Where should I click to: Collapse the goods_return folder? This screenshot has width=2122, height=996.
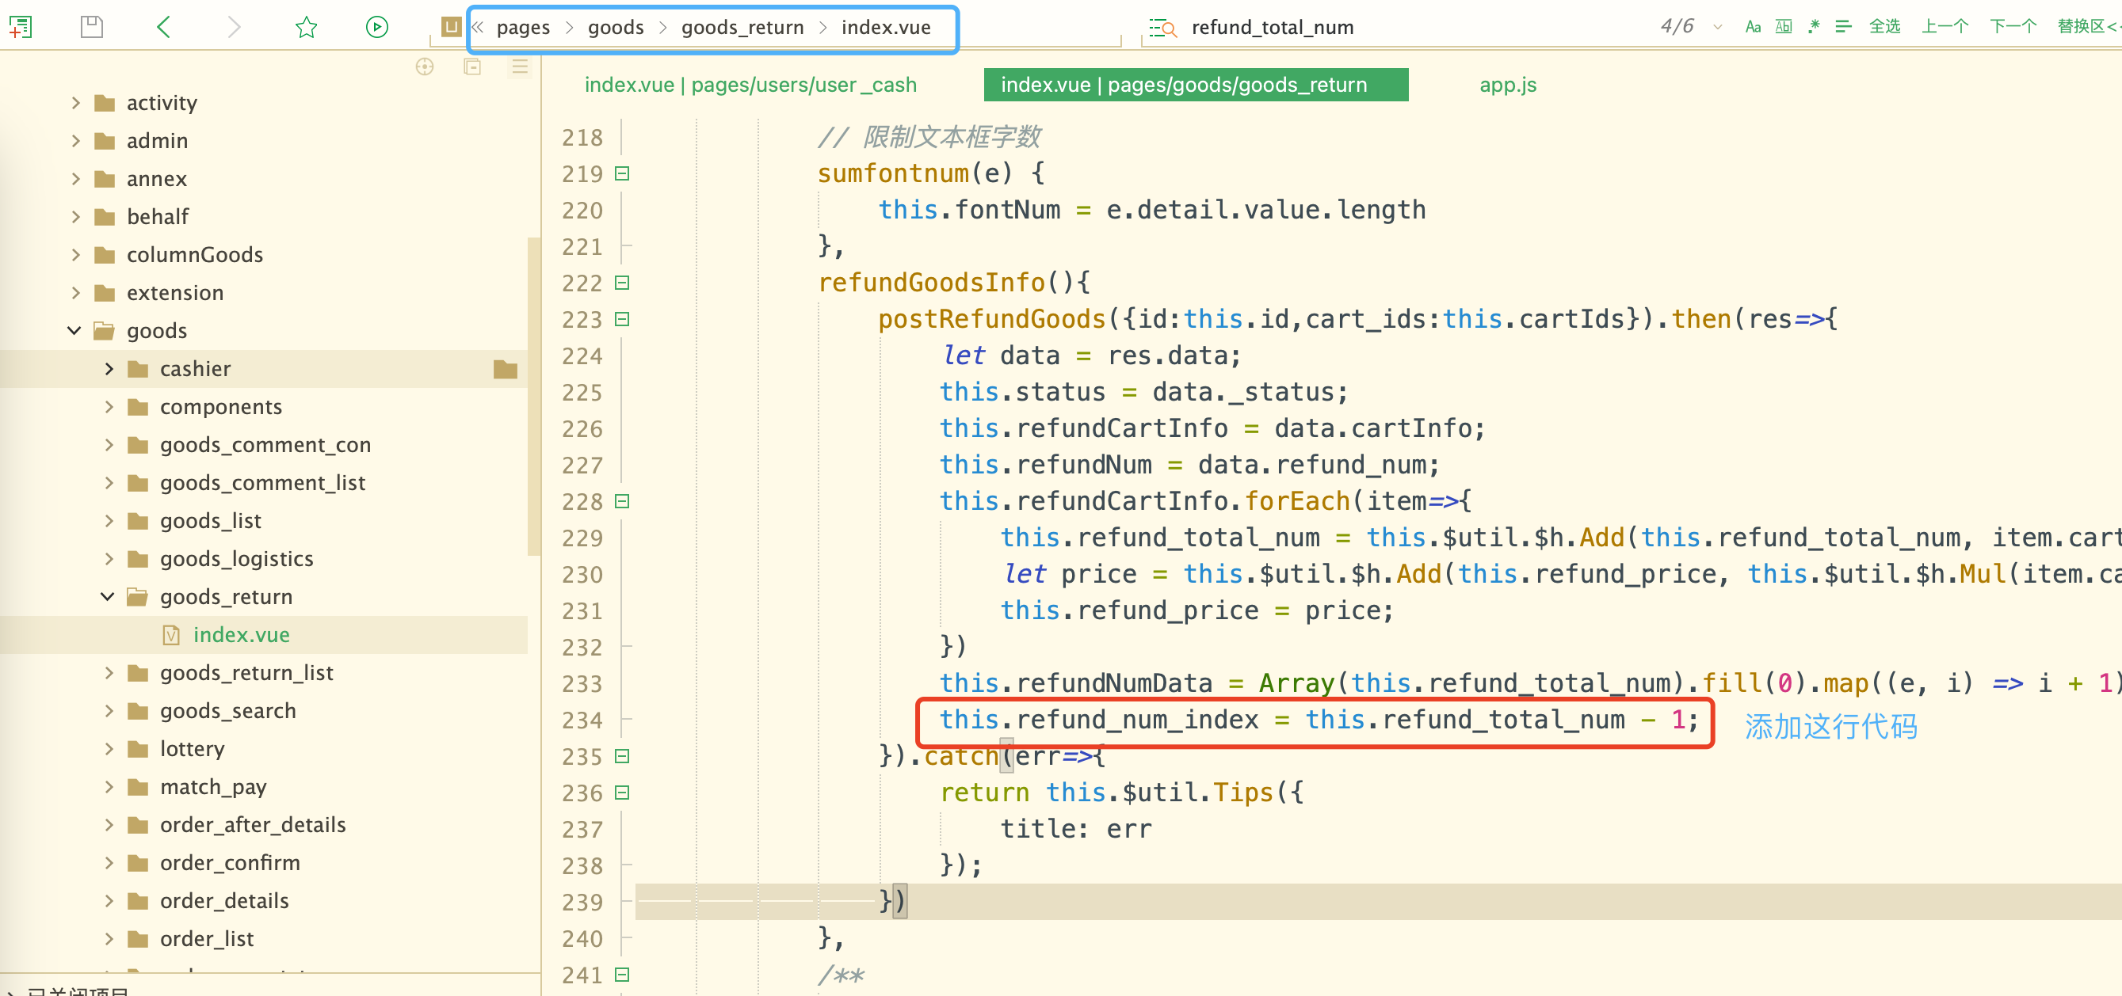[x=107, y=597]
